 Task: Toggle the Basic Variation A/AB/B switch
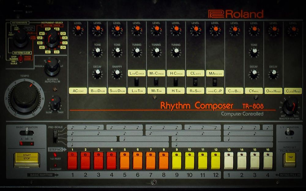pyautogui.click(x=27, y=132)
